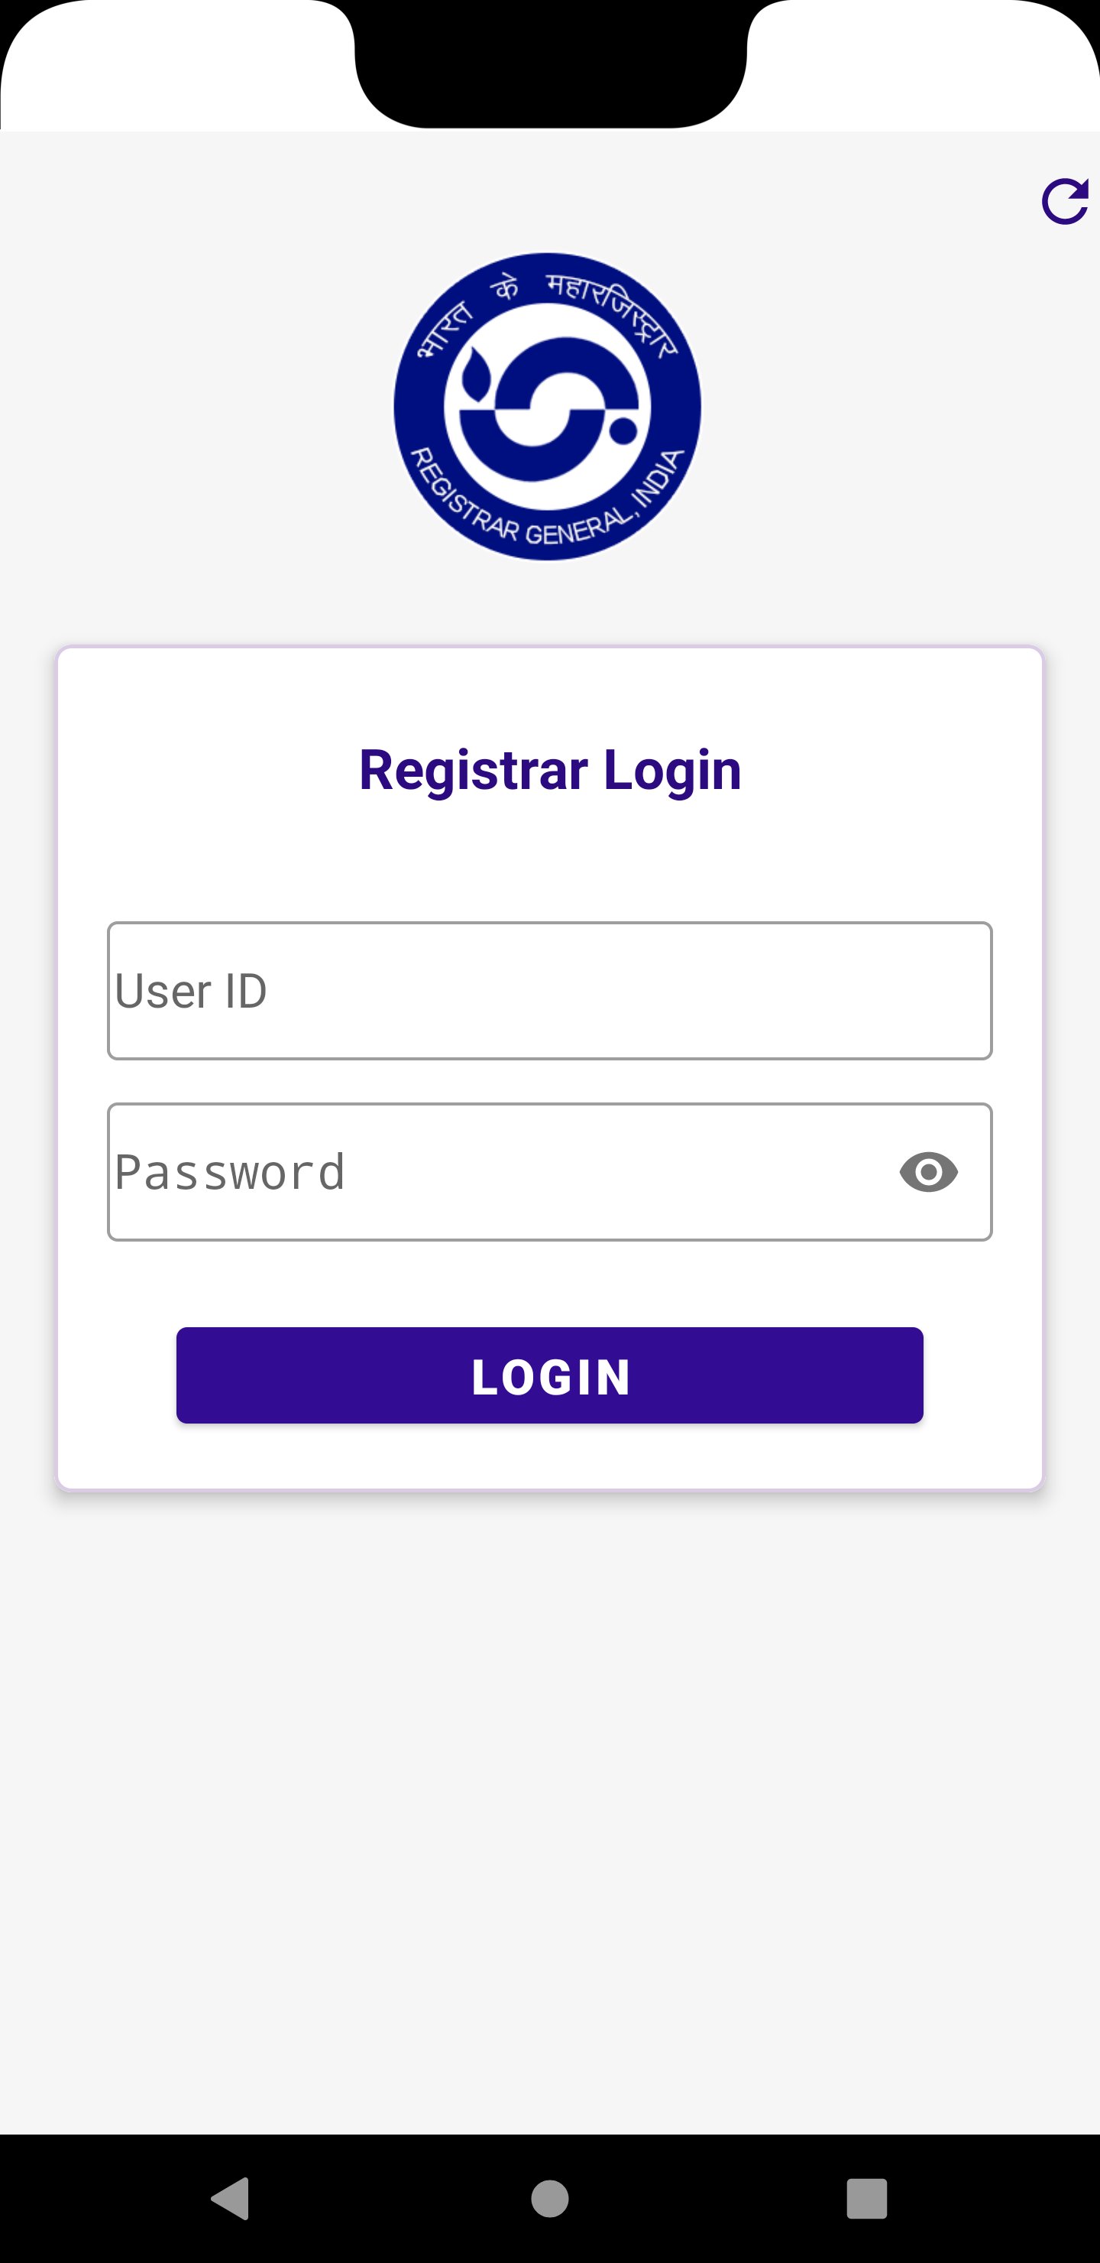The width and height of the screenshot is (1100, 2263).
Task: Click the Password placeholder text
Action: click(x=230, y=1172)
